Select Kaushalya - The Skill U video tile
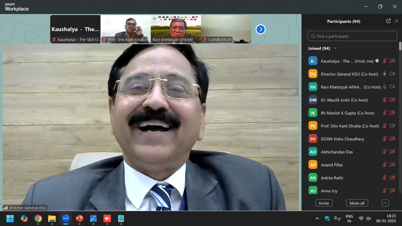The width and height of the screenshot is (402, 226). [x=75, y=29]
